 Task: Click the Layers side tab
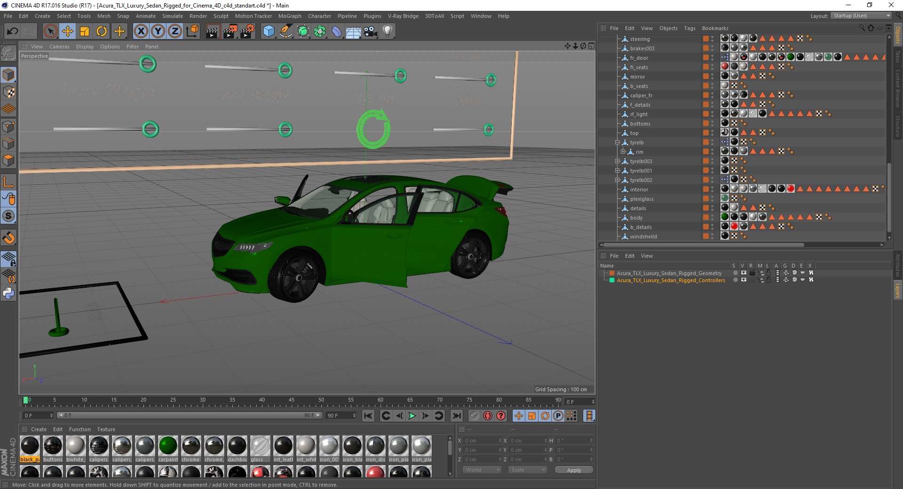[898, 290]
